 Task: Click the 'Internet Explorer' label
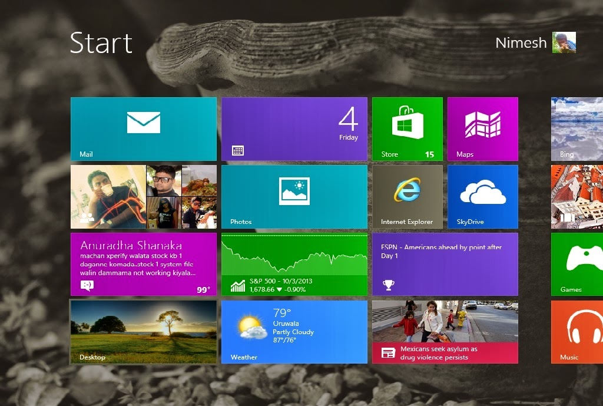[407, 222]
